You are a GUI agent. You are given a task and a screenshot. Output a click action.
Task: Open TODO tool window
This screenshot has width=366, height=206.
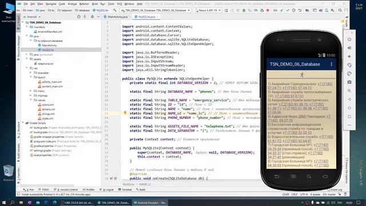43,189
